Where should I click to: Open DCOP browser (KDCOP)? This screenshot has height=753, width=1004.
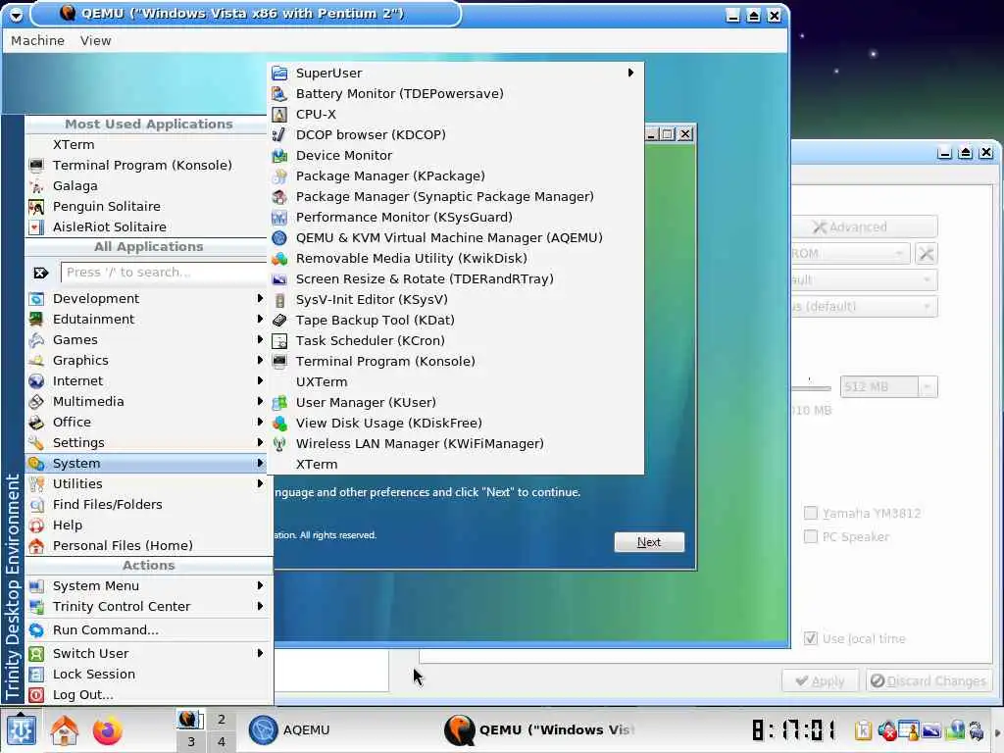(455, 134)
